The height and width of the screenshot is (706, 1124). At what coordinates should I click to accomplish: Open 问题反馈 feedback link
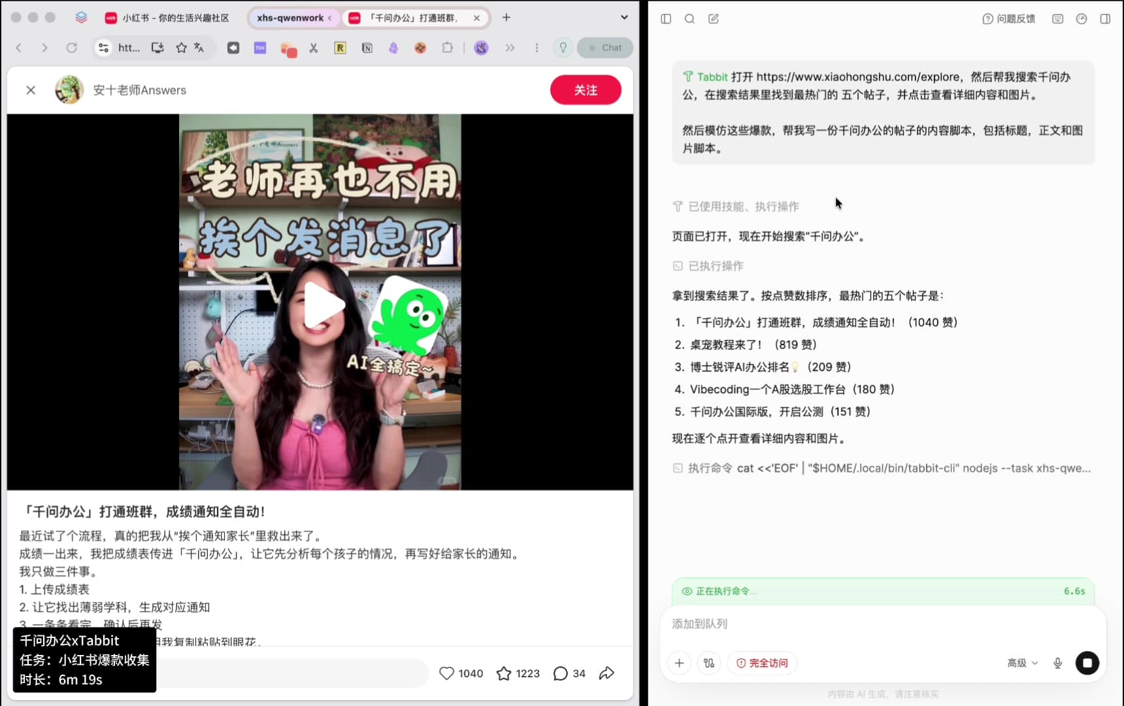click(1008, 19)
